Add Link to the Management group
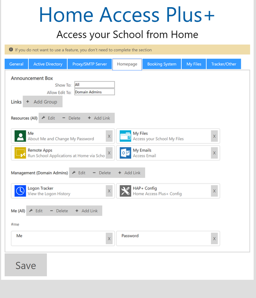Image resolution: width=256 pixels, height=298 pixels. pyautogui.click(x=130, y=173)
